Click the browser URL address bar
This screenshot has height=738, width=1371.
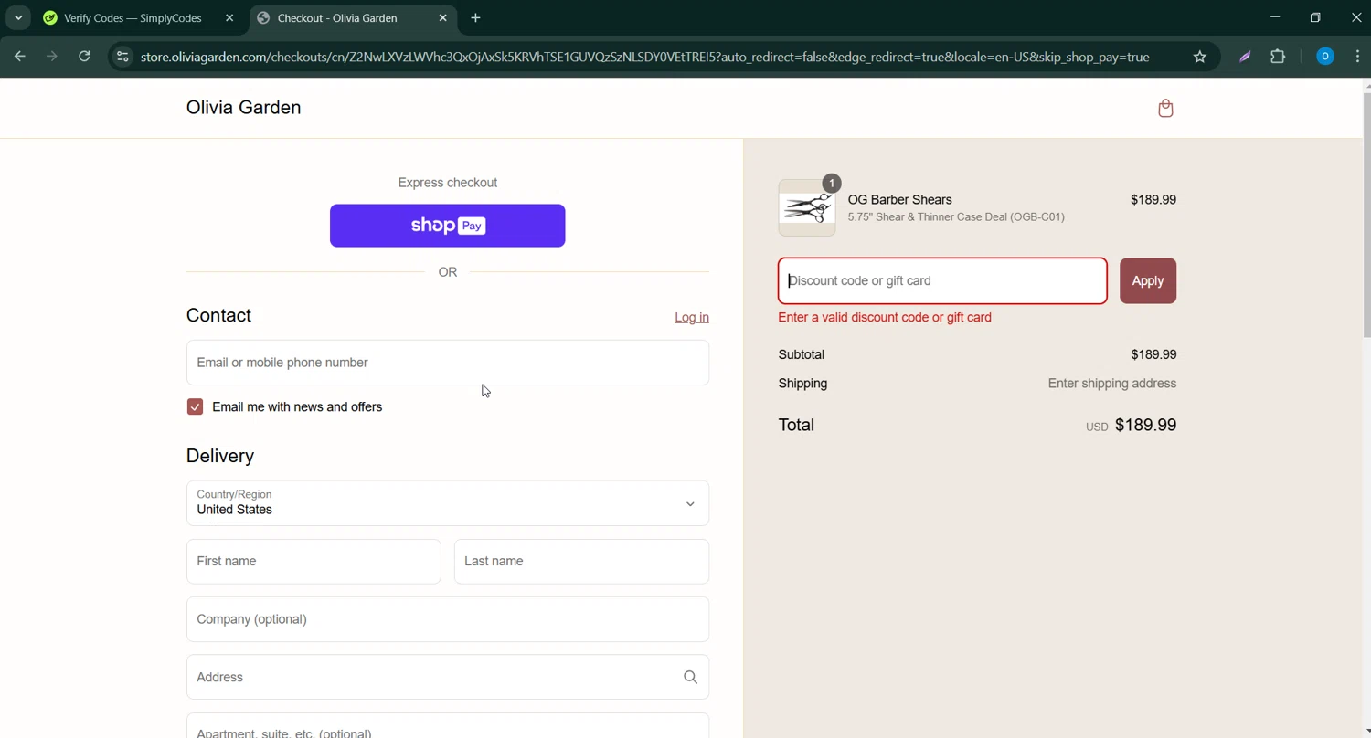point(644,57)
